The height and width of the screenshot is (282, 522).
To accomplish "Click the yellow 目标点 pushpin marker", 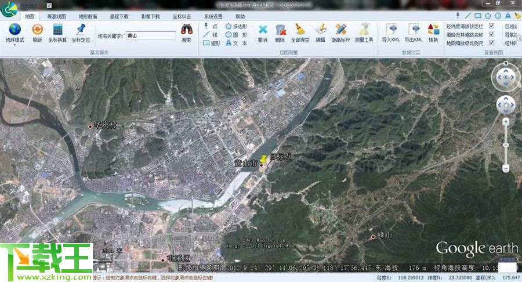I will tap(264, 158).
